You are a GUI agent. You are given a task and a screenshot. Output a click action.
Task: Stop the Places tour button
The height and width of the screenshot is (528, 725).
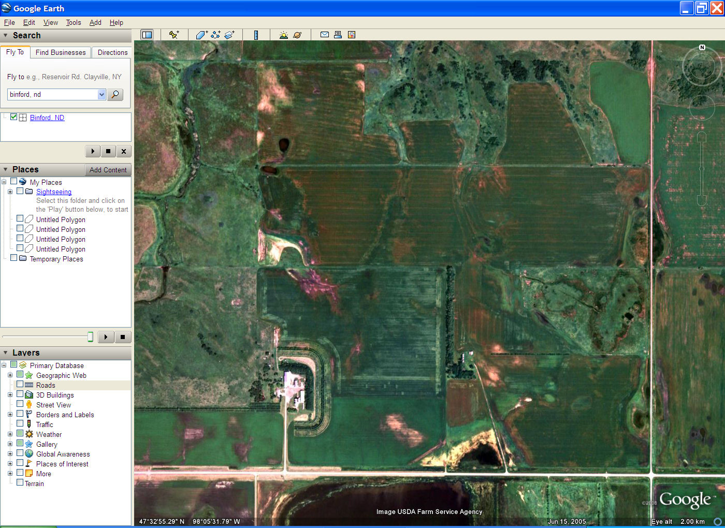coord(123,337)
